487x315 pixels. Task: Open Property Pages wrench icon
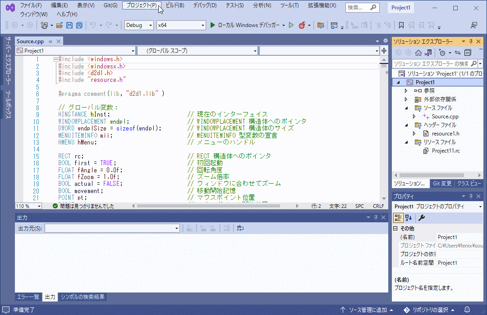422,218
